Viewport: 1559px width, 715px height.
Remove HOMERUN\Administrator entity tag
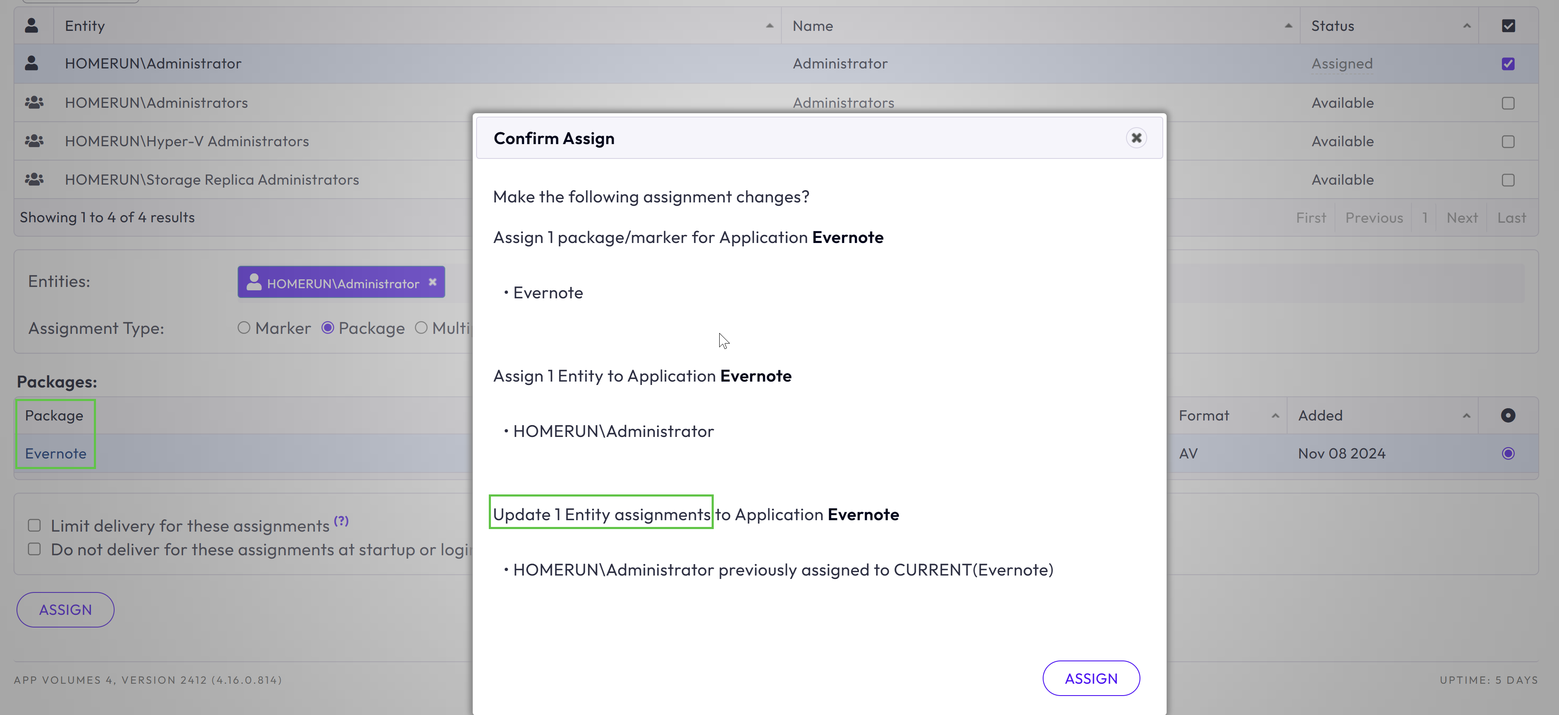point(432,282)
